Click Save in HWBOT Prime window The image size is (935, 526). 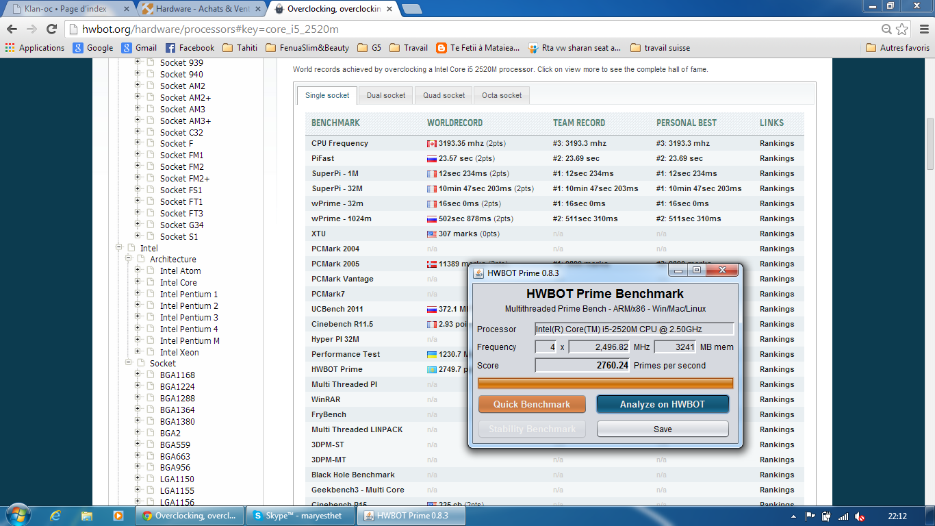[663, 429]
